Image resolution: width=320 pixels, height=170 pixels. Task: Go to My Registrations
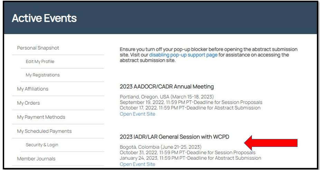click(43, 75)
